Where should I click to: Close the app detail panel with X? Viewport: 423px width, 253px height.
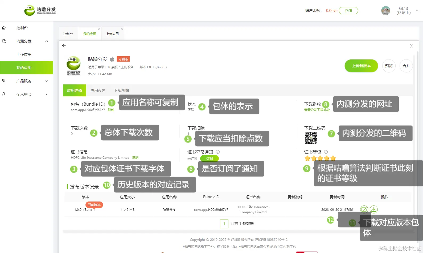[412, 46]
